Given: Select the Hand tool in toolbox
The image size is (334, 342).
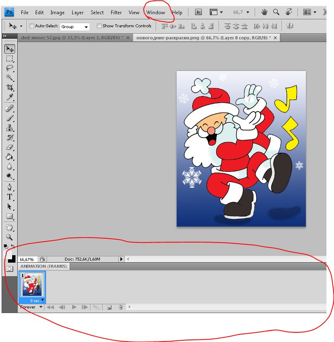Looking at the screenshot, I should (x=10, y=227).
